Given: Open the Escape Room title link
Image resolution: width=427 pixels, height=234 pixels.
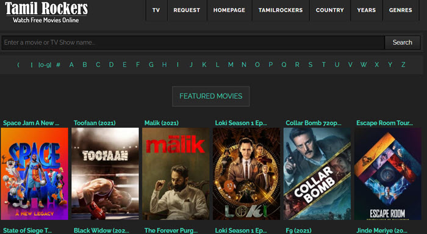Looking at the screenshot, I should [x=384, y=123].
